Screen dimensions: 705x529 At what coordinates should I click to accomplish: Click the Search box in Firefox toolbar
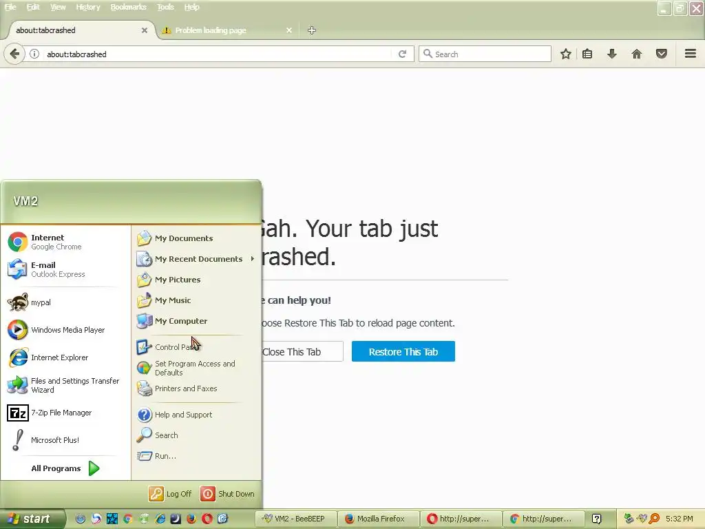[485, 54]
